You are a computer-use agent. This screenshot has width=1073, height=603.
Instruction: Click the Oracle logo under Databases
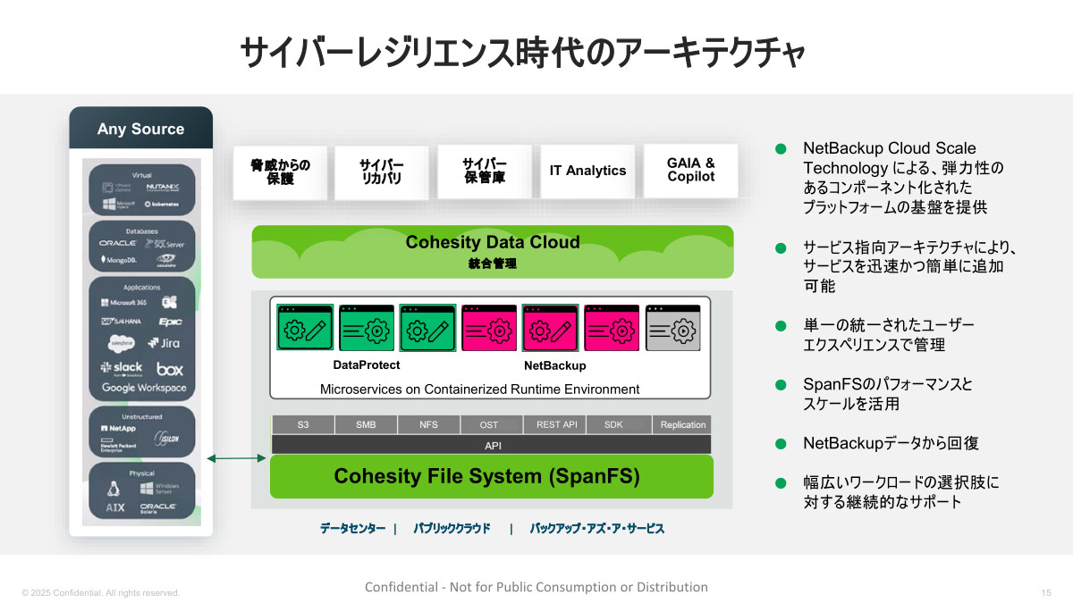pyautogui.click(x=118, y=243)
